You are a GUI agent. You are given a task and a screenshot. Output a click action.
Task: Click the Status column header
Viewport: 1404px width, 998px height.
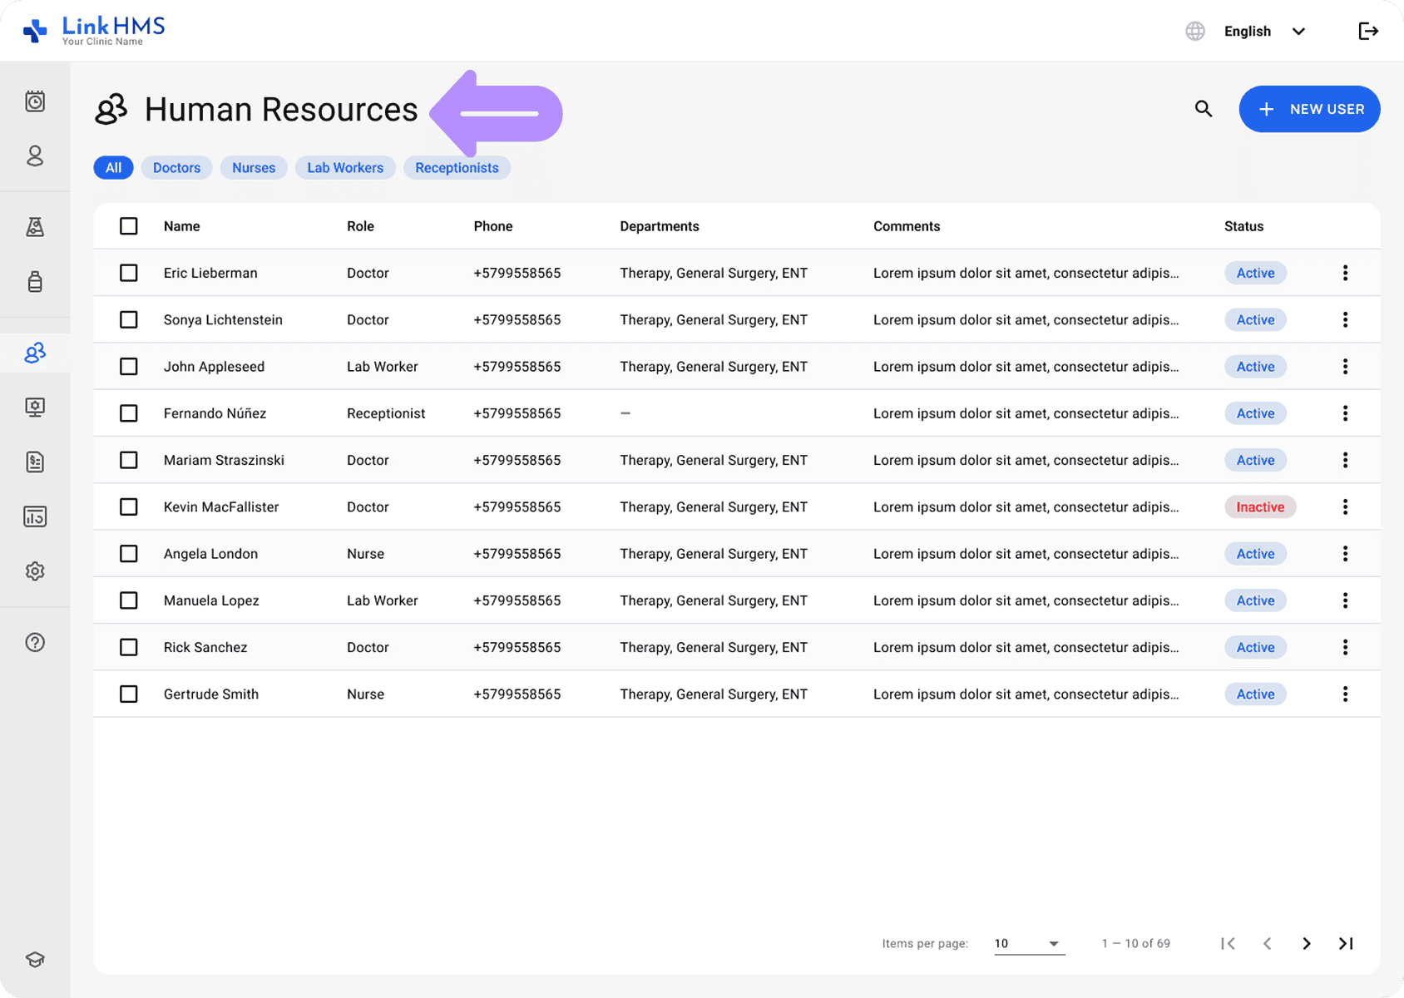[x=1243, y=226]
